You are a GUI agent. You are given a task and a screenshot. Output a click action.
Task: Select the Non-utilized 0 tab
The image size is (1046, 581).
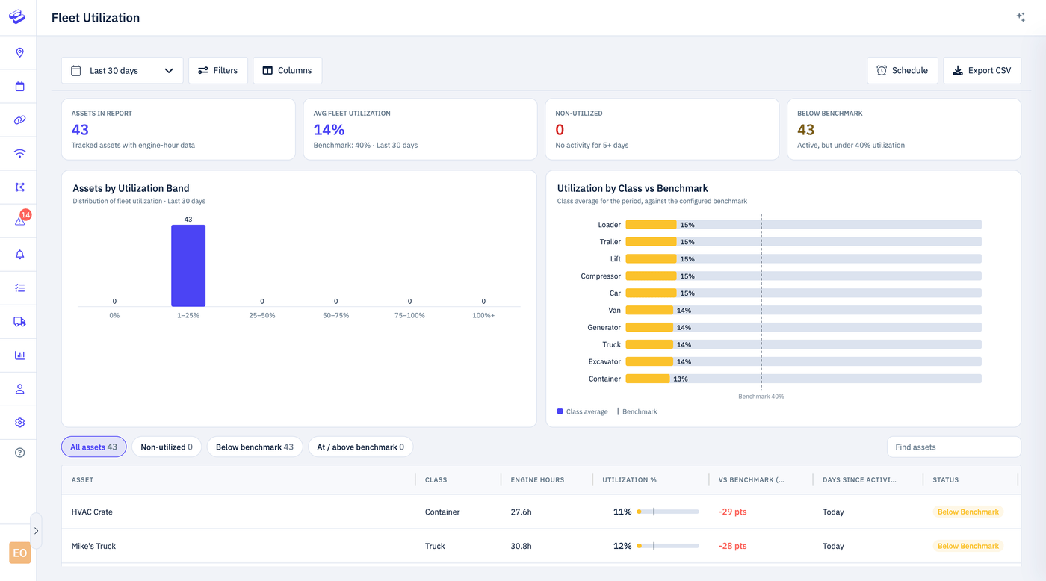pyautogui.click(x=167, y=447)
